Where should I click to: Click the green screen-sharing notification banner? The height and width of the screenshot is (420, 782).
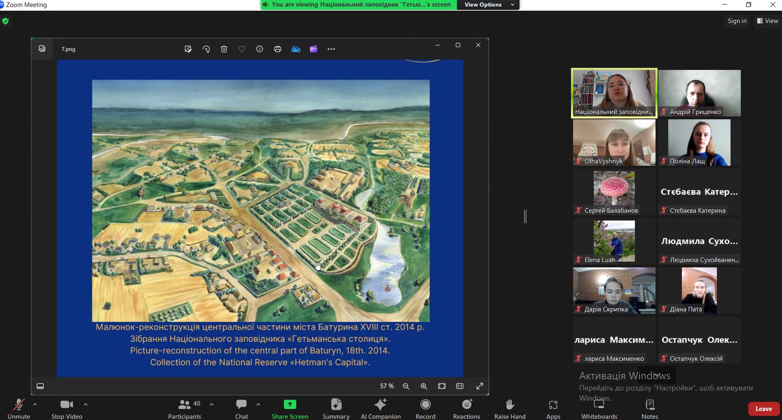[x=359, y=5]
